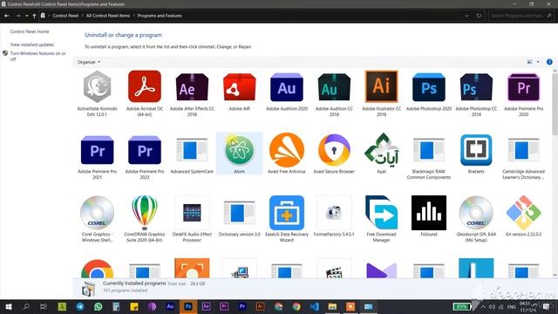Show hidden system tray icons
This screenshot has height=314, width=558.
pos(483,306)
